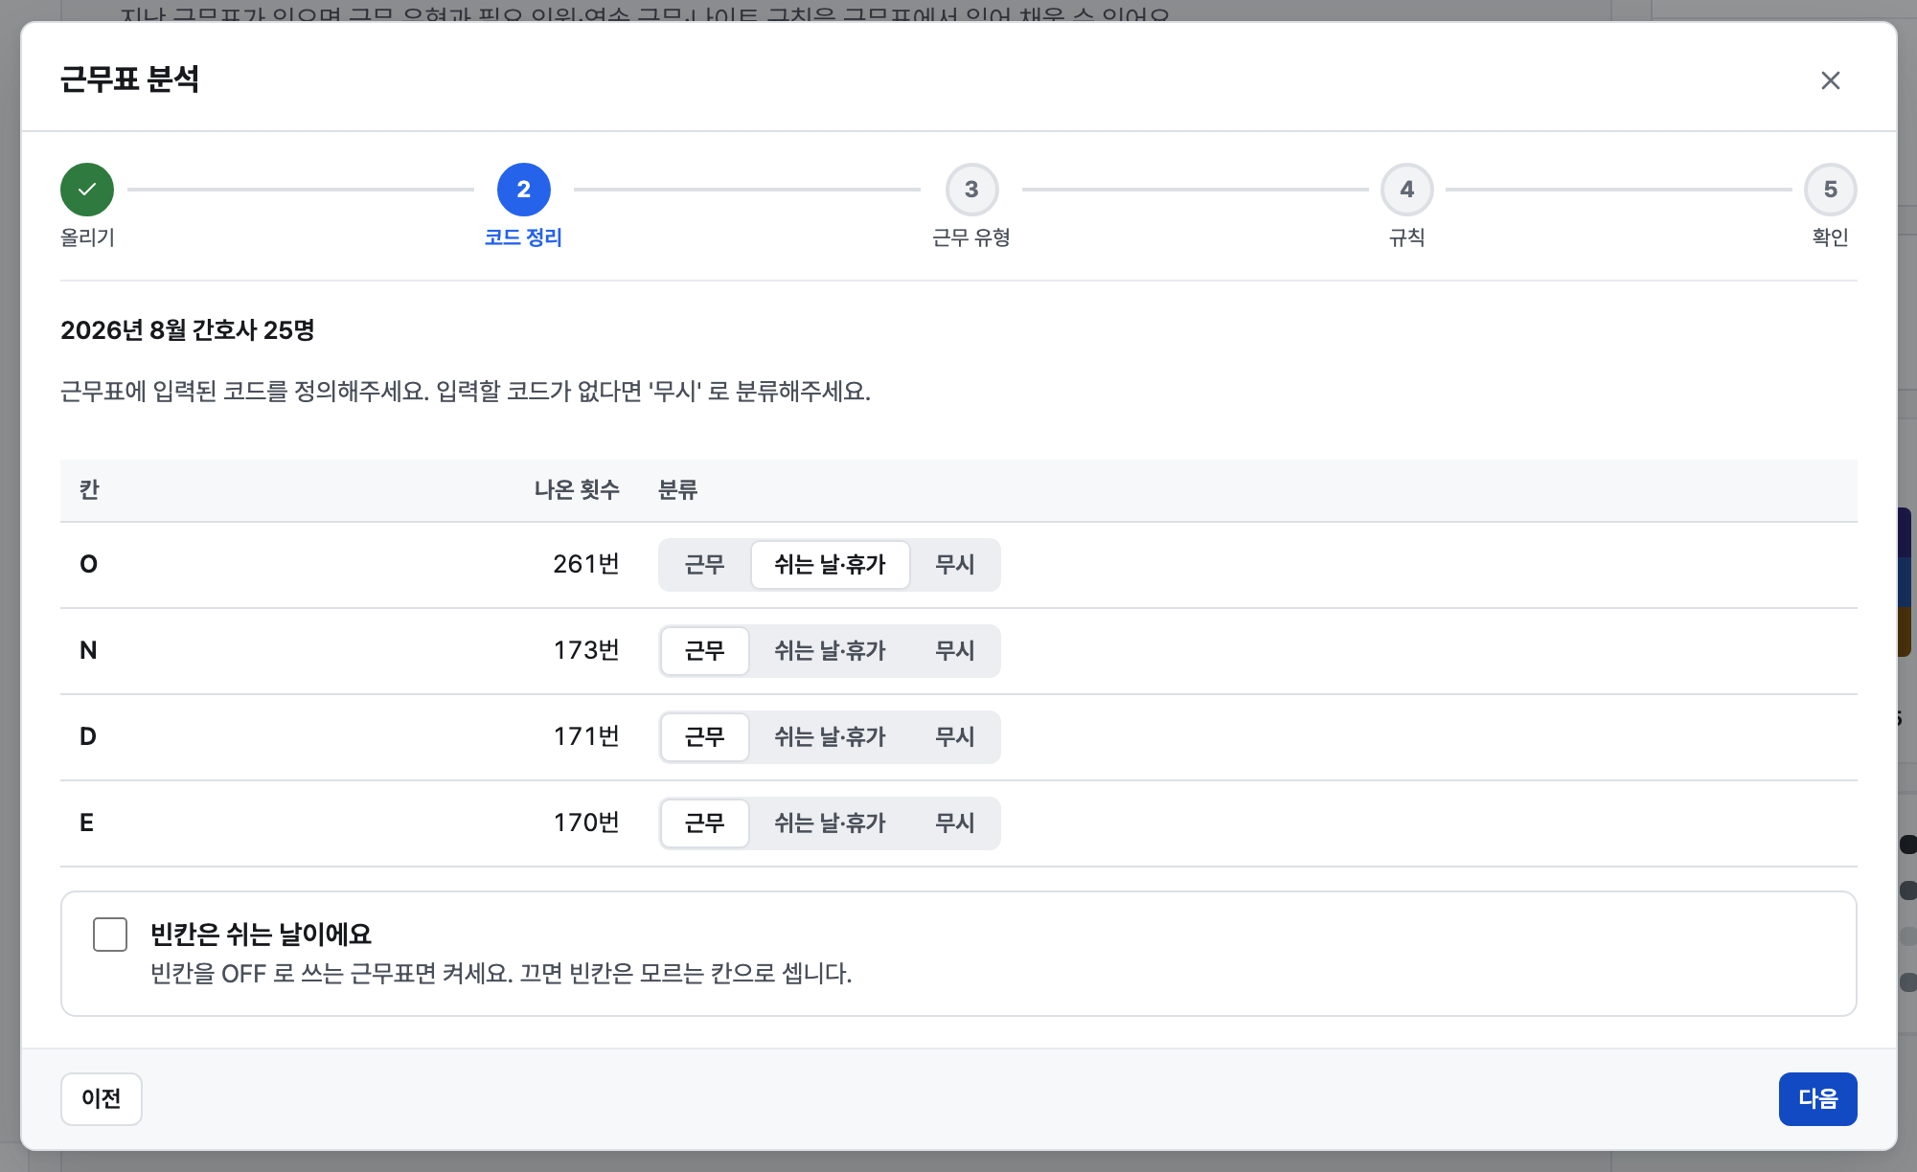Go back with 이전 button
The image size is (1917, 1172).
[102, 1098]
